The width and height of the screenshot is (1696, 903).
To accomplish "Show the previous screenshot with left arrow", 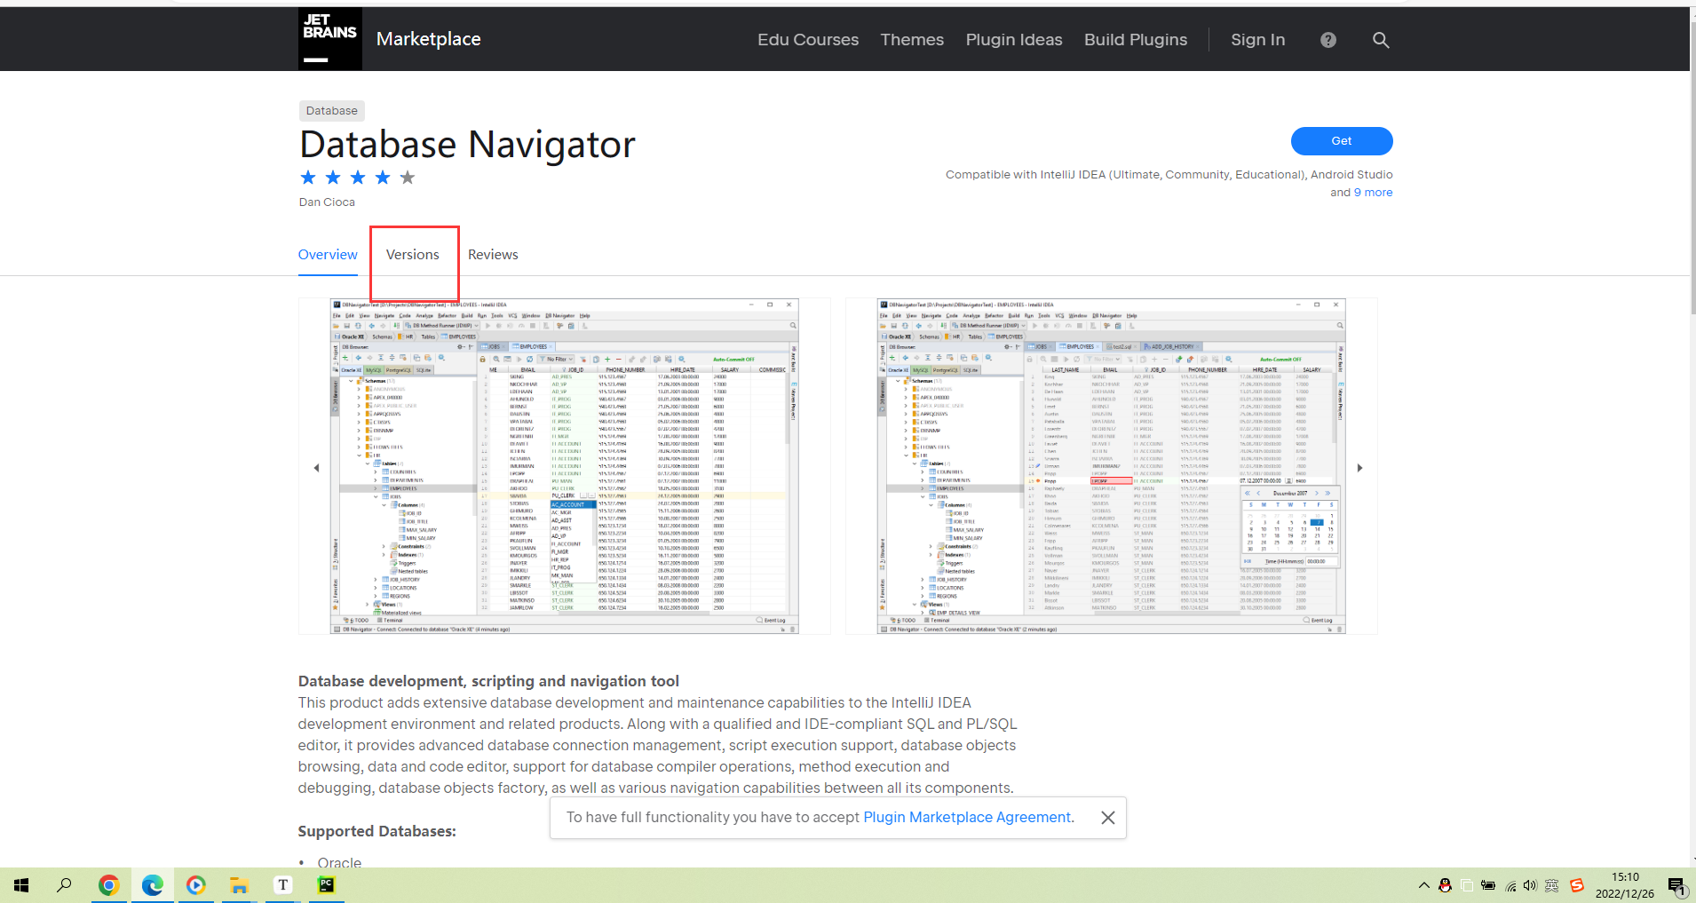I will click(316, 468).
